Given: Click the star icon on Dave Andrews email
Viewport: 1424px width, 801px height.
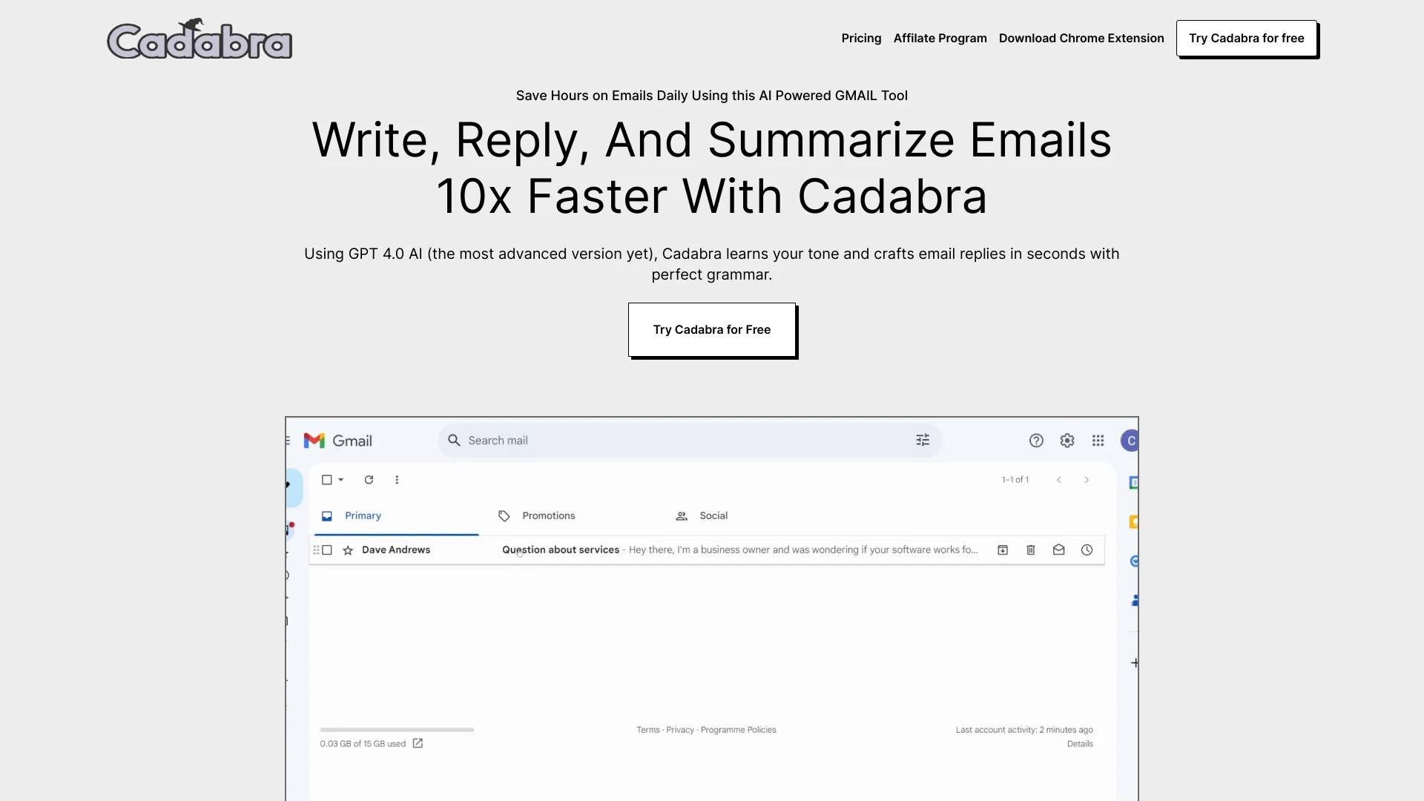Looking at the screenshot, I should (348, 550).
